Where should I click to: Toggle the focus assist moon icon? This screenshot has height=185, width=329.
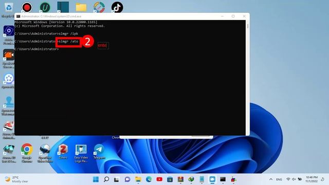click(322, 179)
